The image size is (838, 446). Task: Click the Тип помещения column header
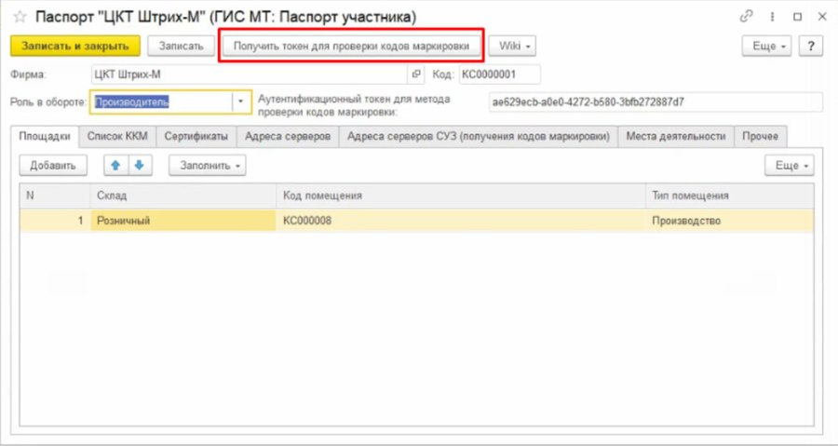pyautogui.click(x=730, y=196)
